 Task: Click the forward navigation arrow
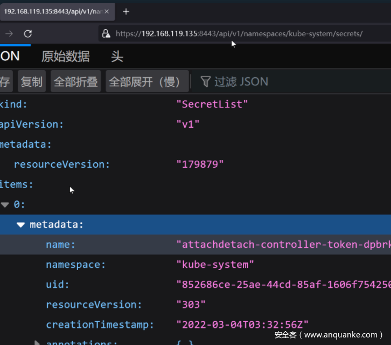[9, 33]
